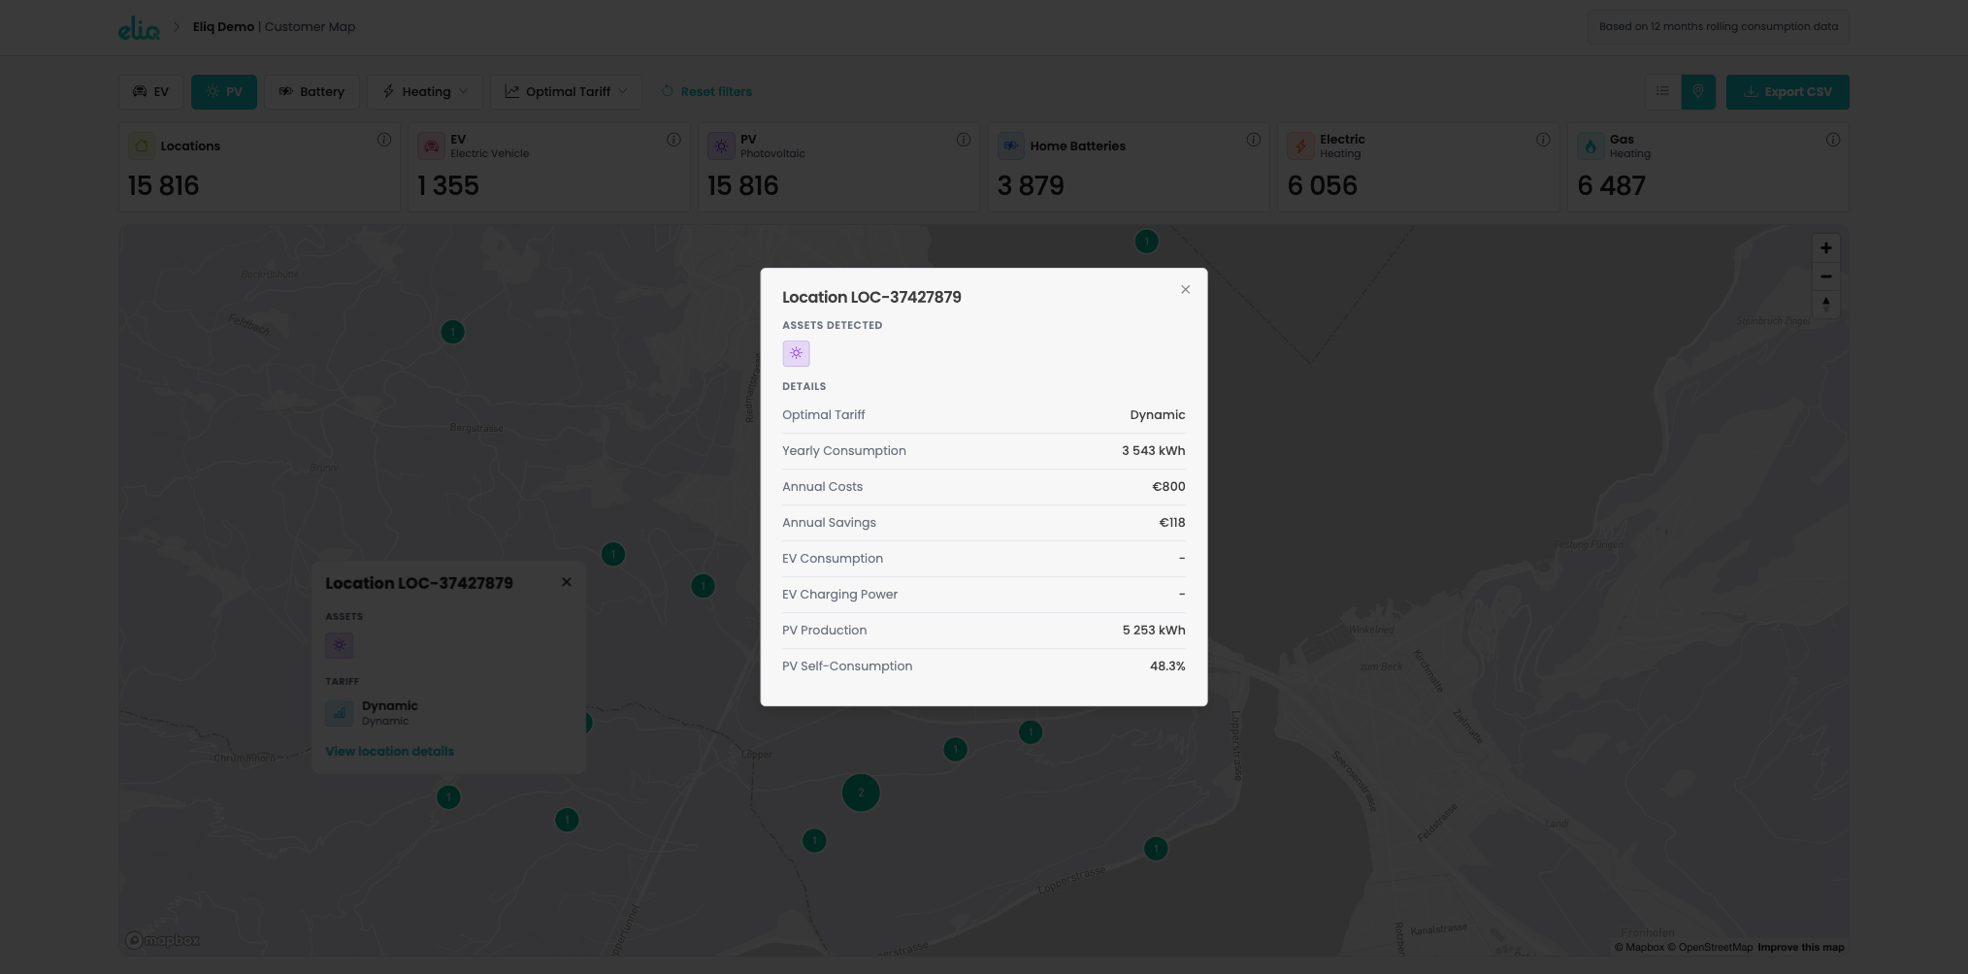Click the OpenStreetMap attribution link
This screenshot has width=1968, height=974.
click(x=1710, y=948)
